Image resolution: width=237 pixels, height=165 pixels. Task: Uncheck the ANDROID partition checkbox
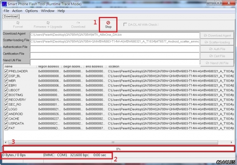[x=6, y=114]
